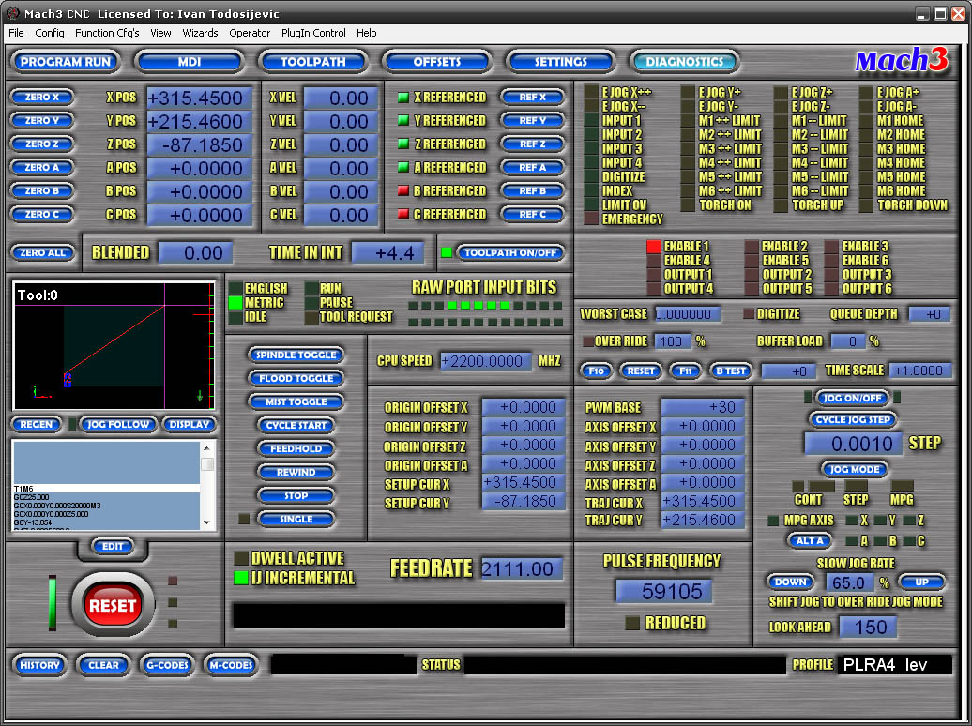Image resolution: width=972 pixels, height=726 pixels.
Task: Zero the Z axis position
Action: 42,144
